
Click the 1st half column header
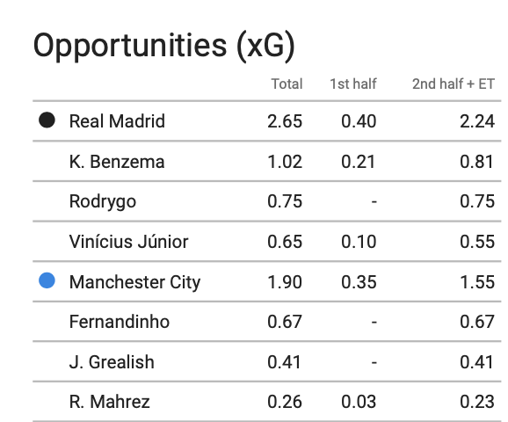tap(353, 84)
